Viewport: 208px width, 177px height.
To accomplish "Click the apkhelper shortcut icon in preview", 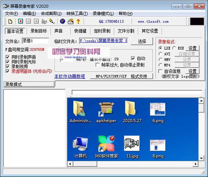I will tap(106, 109).
